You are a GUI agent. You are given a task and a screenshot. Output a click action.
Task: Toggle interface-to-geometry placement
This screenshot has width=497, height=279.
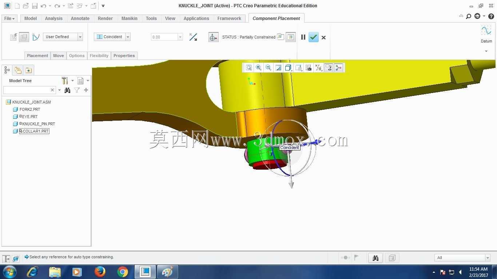14,37
